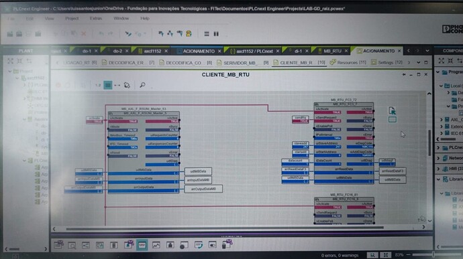Open the Window menu

[121, 18]
